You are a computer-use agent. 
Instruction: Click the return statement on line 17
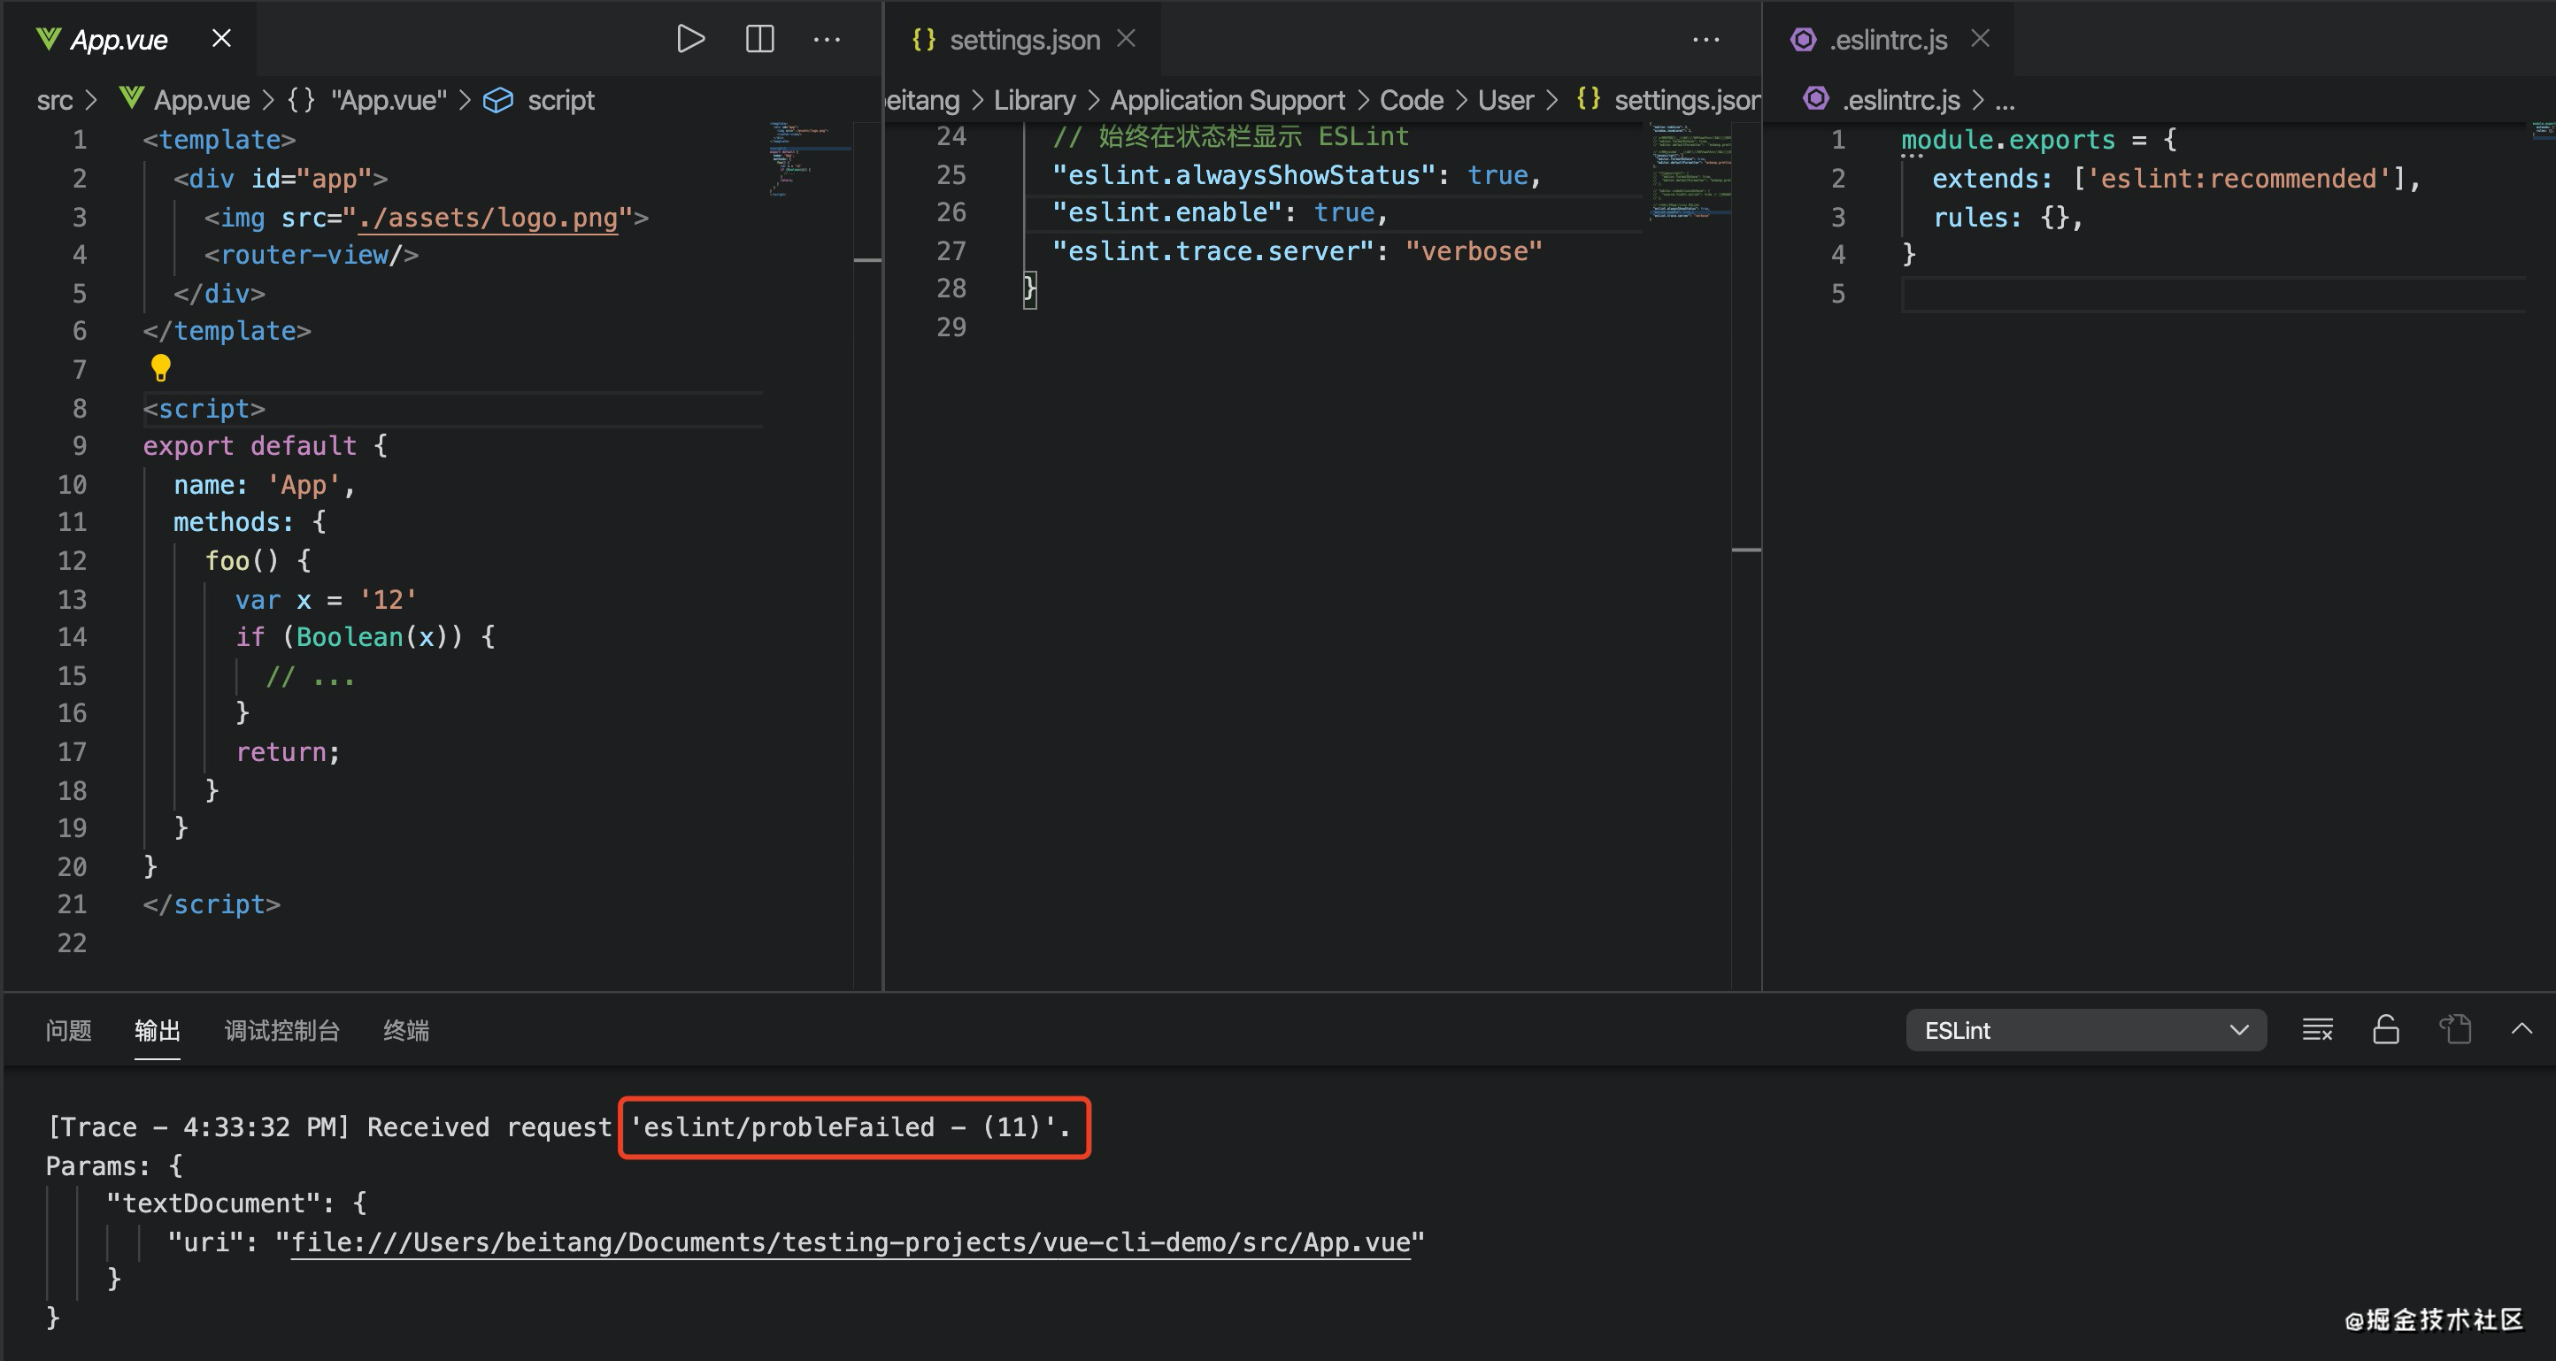click(288, 752)
